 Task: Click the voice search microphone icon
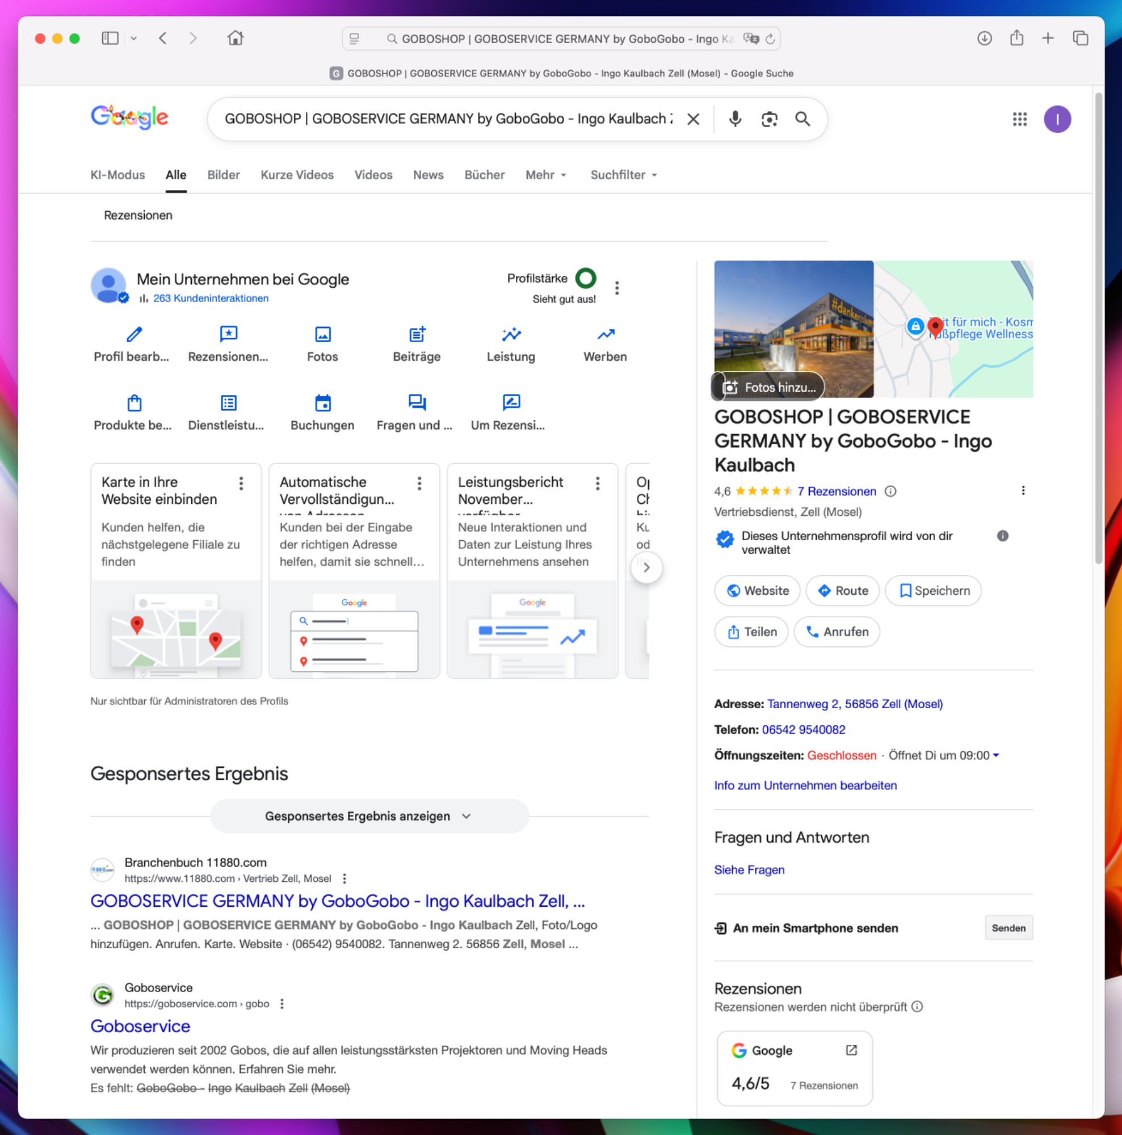[734, 119]
